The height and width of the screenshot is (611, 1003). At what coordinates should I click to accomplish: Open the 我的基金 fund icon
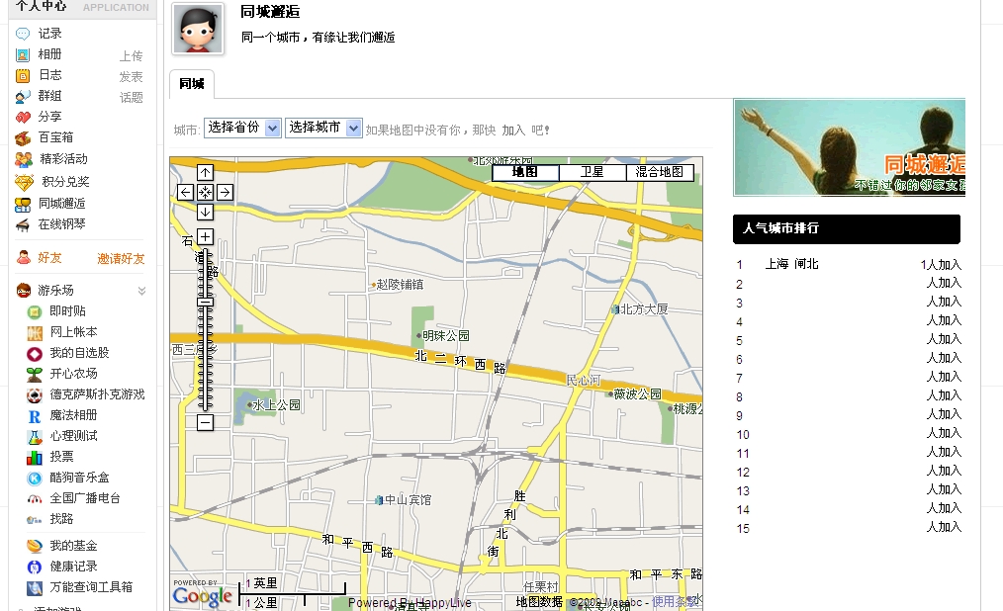[34, 546]
